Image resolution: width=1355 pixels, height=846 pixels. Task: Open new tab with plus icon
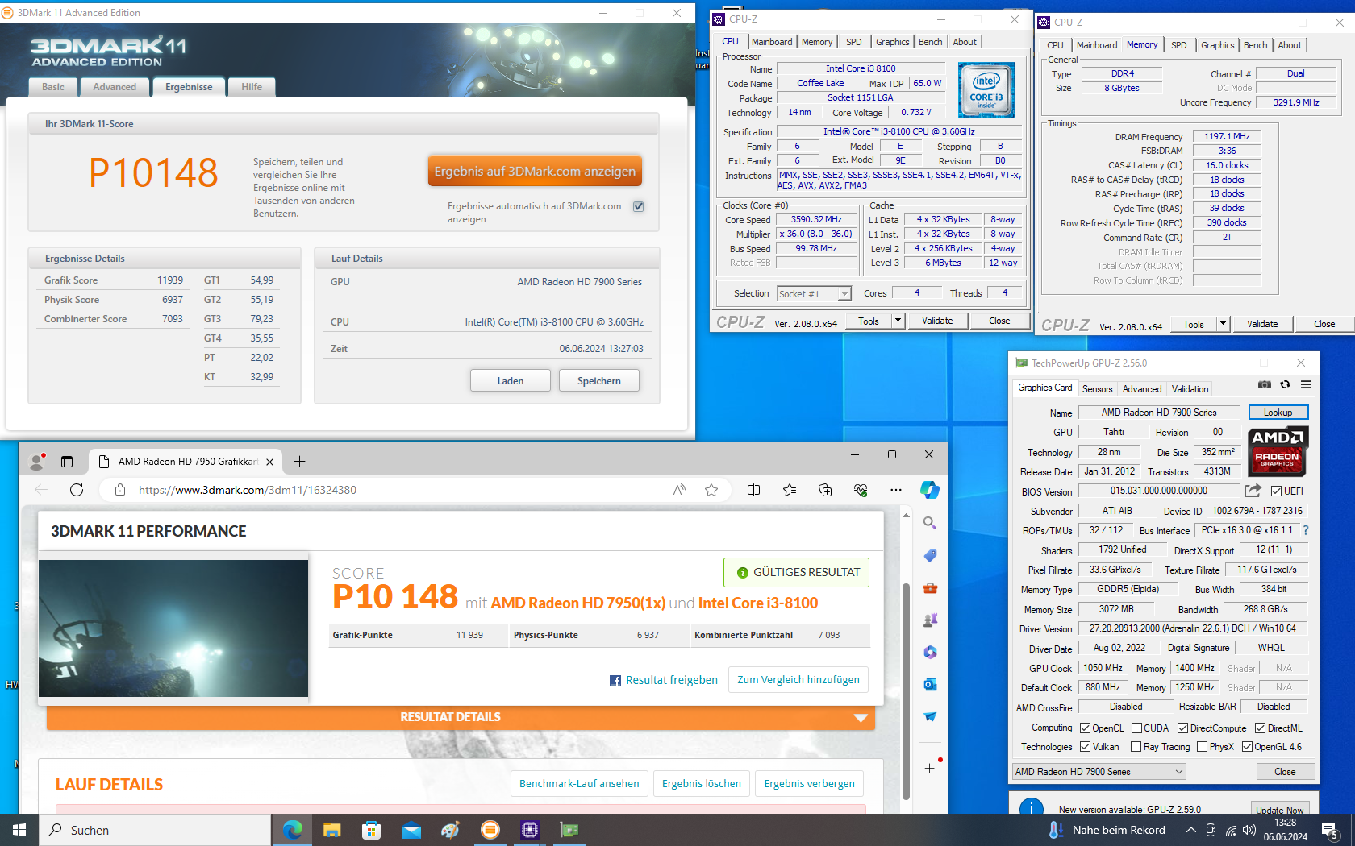[x=299, y=461]
